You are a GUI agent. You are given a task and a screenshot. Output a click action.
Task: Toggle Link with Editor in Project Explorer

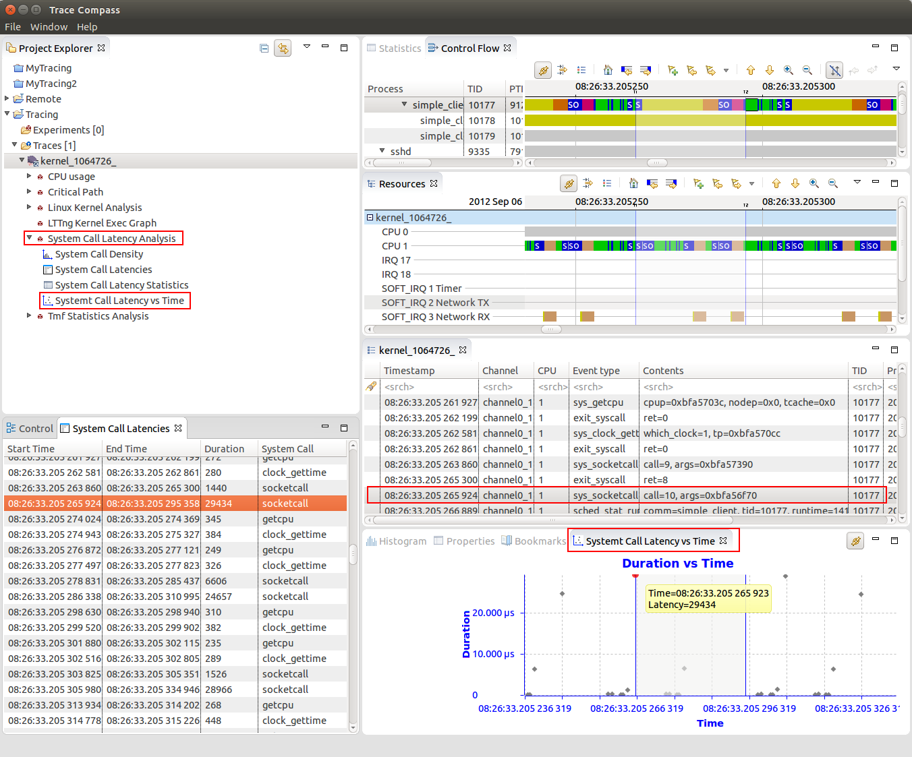click(x=283, y=48)
